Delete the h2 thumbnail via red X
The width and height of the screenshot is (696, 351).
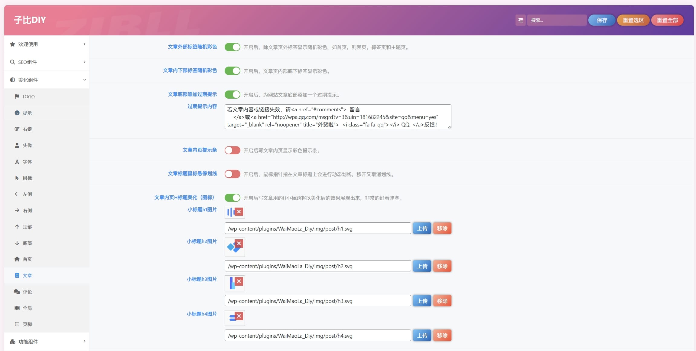click(x=239, y=243)
